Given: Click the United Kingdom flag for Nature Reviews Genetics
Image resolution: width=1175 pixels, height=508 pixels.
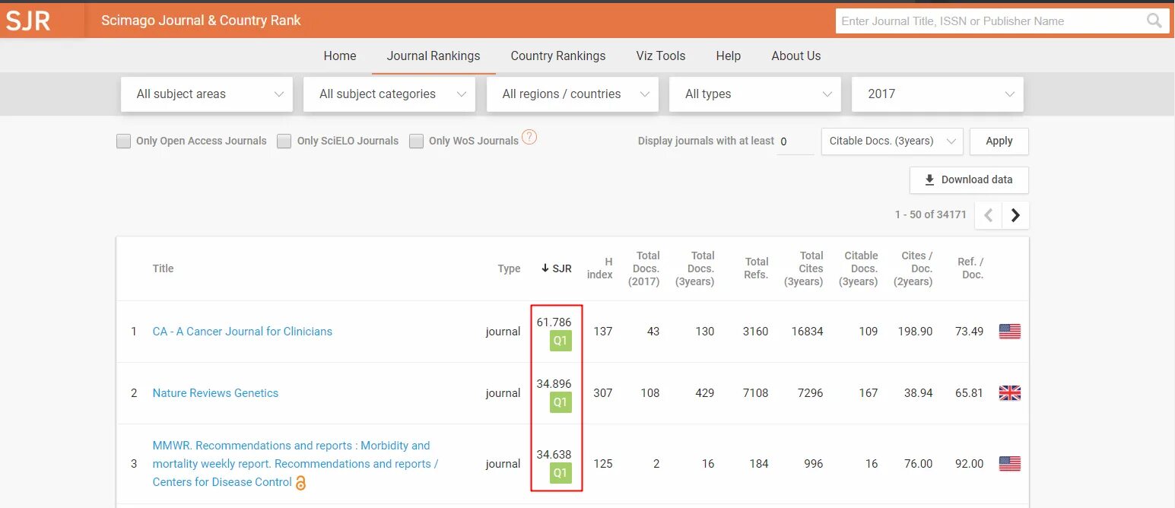Looking at the screenshot, I should [1009, 393].
